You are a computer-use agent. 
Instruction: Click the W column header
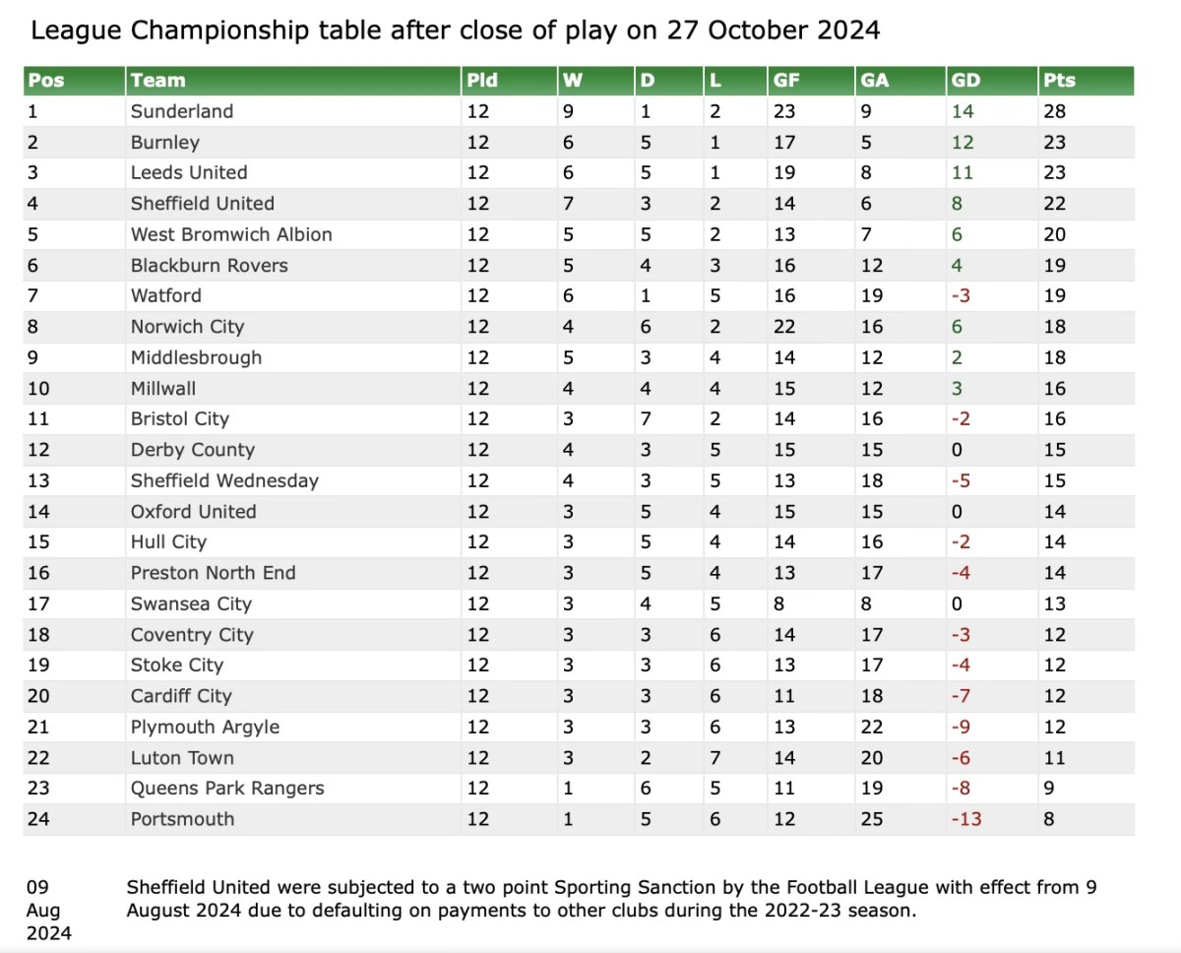coord(572,81)
